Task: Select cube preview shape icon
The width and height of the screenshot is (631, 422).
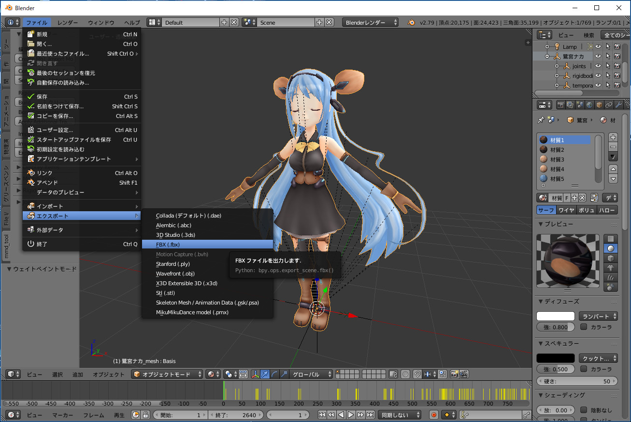Action: 611,258
